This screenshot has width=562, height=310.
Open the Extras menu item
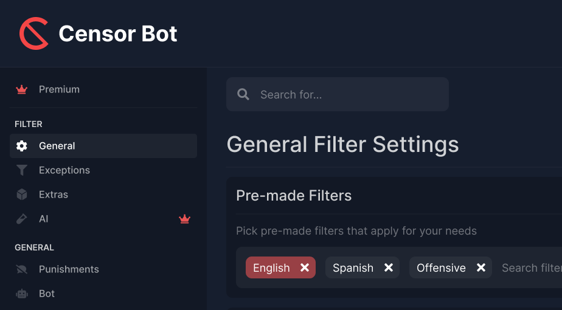(54, 195)
